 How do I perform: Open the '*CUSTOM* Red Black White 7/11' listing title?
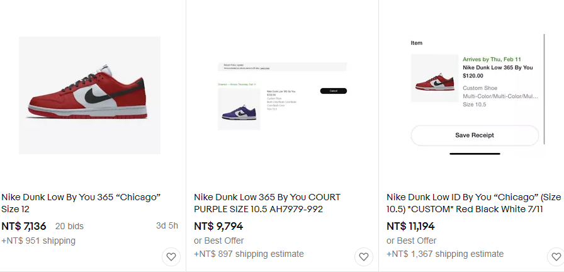(474, 203)
